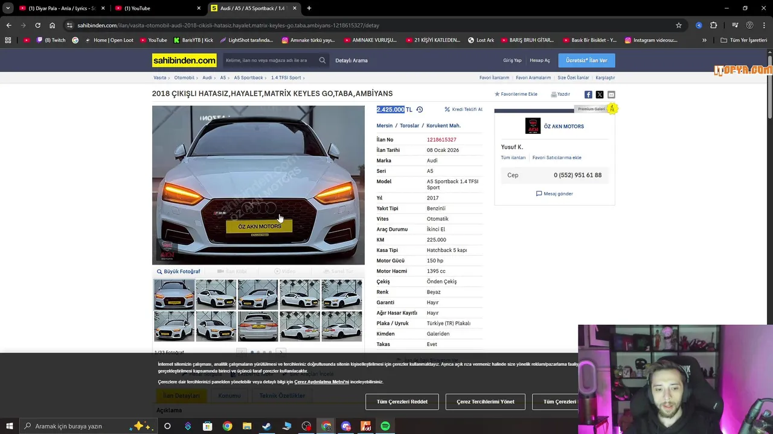The image size is (773, 434).
Task: Open Çerez Aydınlatma Metni link
Action: click(x=321, y=382)
